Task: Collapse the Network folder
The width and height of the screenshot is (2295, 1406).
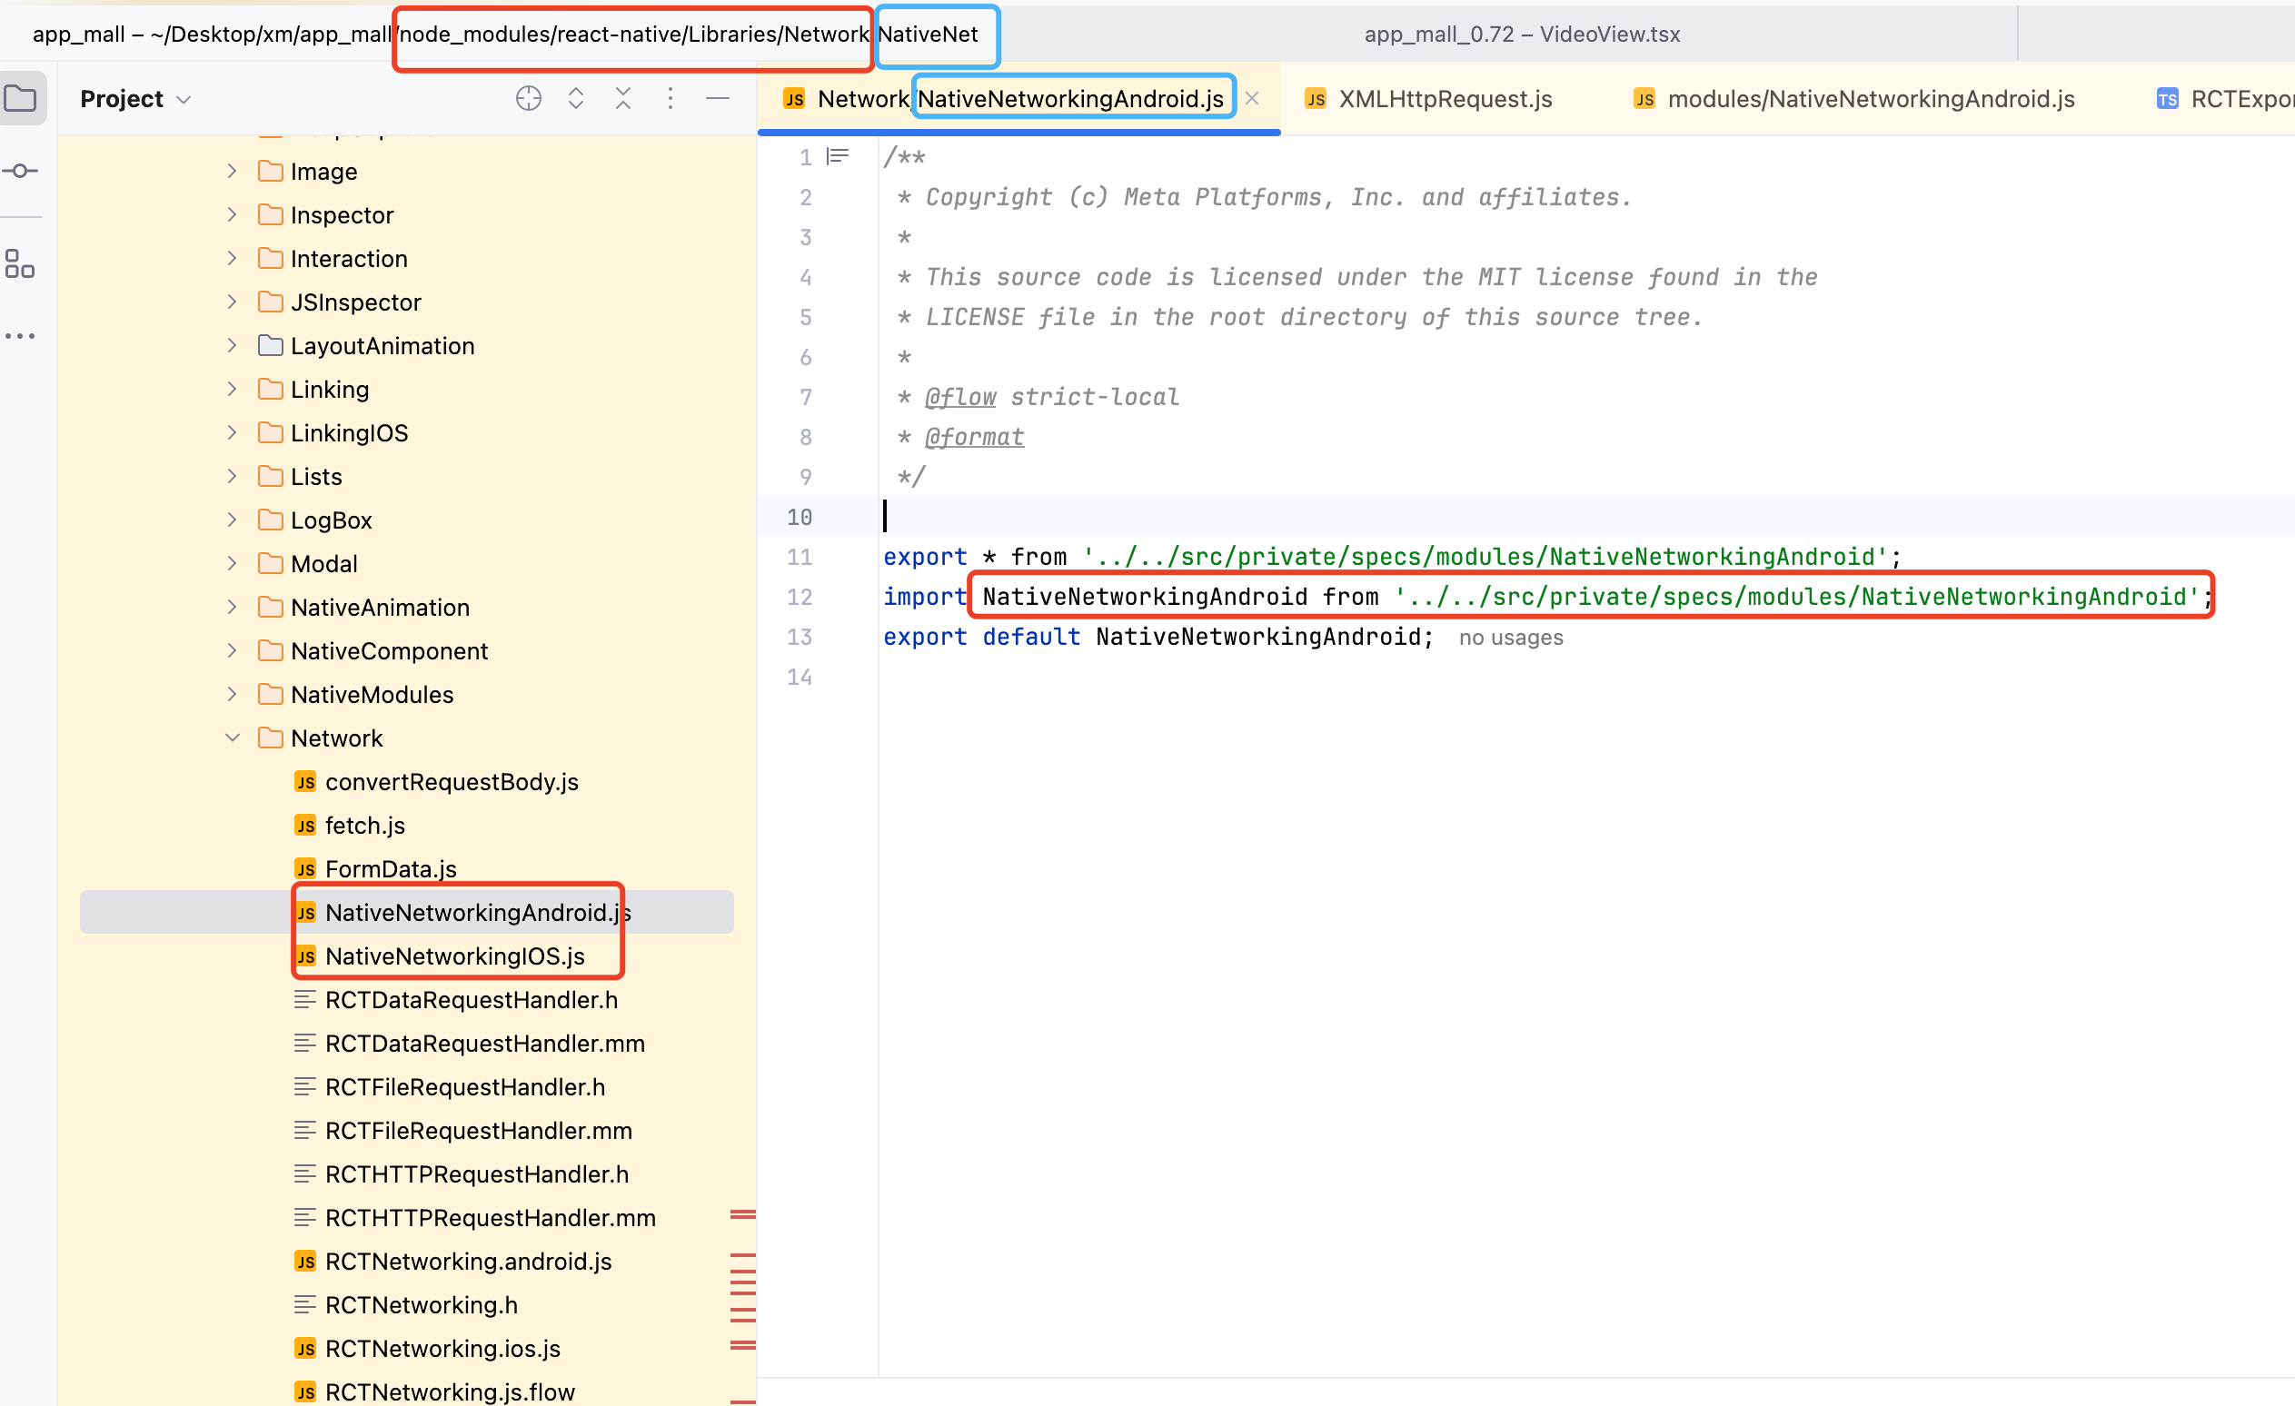Action: coord(232,738)
